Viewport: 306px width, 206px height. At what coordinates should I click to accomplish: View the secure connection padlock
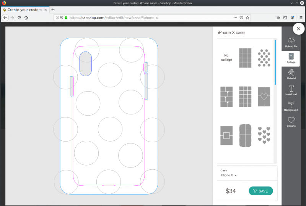(66, 18)
